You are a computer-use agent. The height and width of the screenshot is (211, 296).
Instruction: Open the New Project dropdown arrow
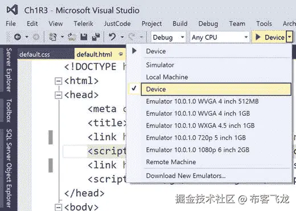[62, 36]
